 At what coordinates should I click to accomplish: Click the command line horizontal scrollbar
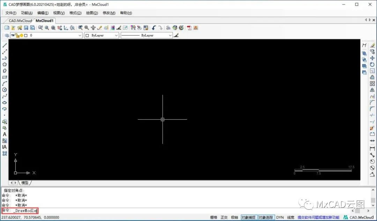coord(360,211)
